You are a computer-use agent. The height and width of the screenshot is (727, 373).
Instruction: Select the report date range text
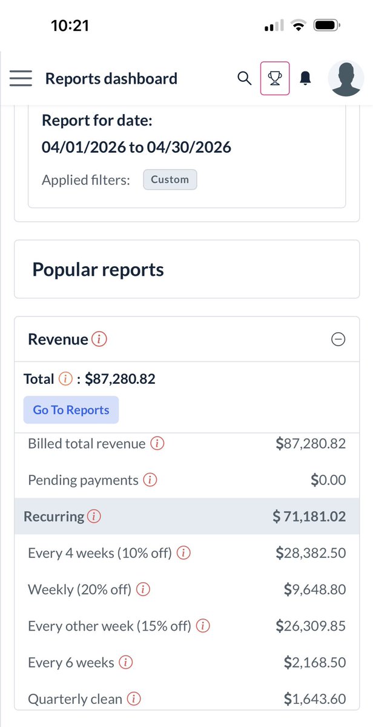tap(136, 147)
